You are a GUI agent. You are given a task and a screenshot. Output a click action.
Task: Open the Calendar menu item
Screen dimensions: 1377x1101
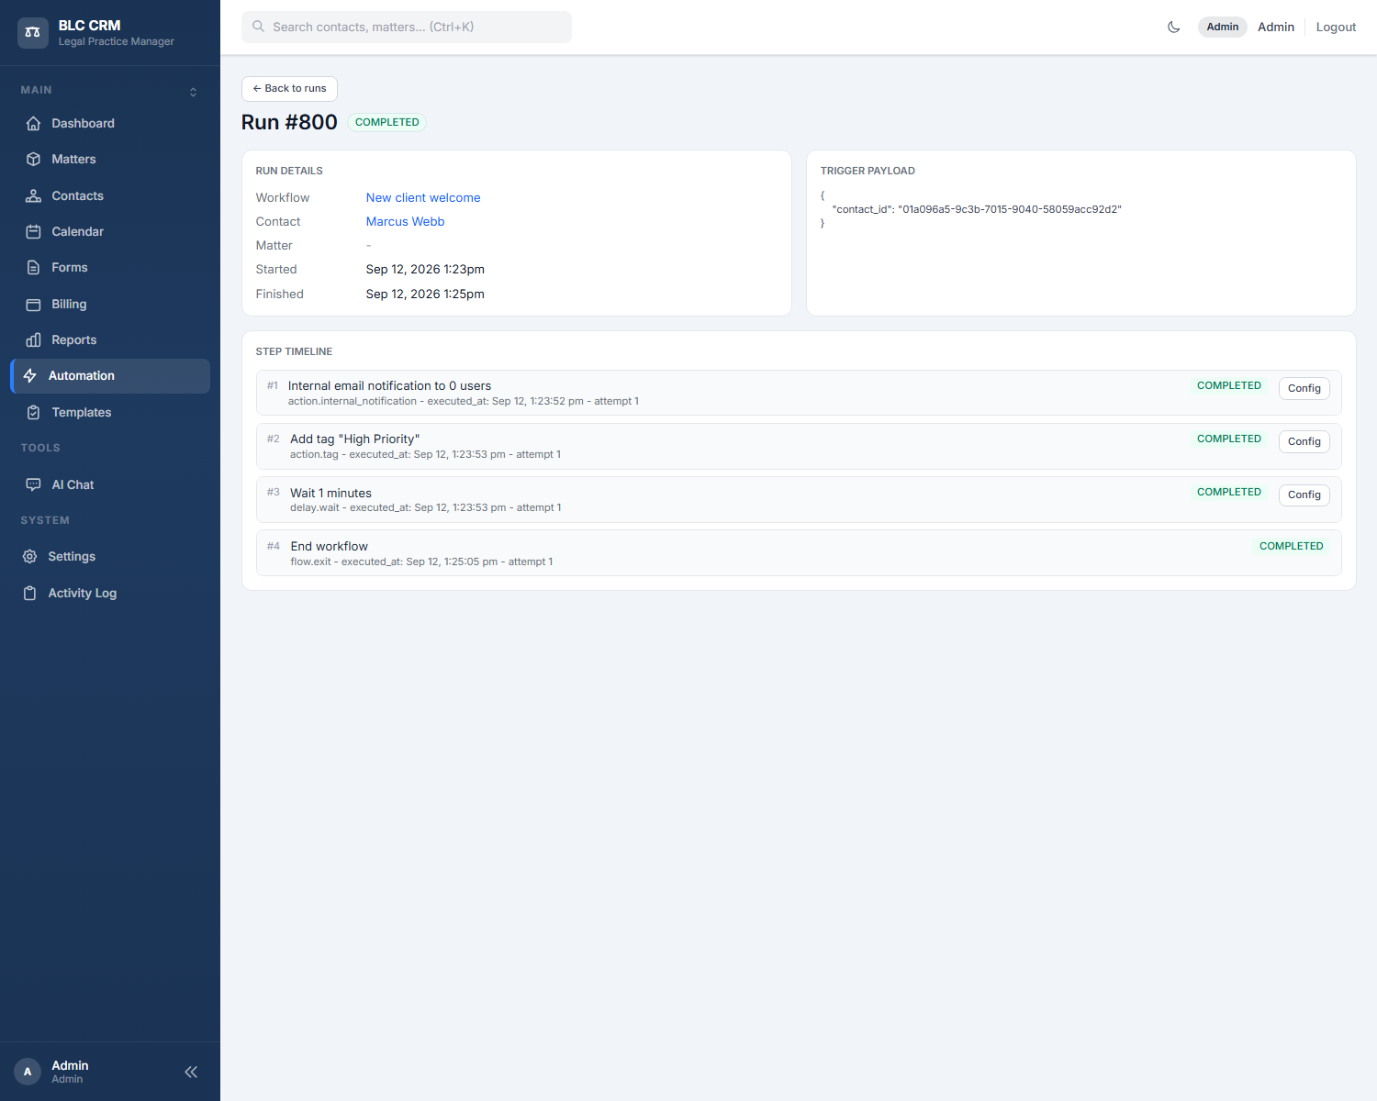point(110,231)
